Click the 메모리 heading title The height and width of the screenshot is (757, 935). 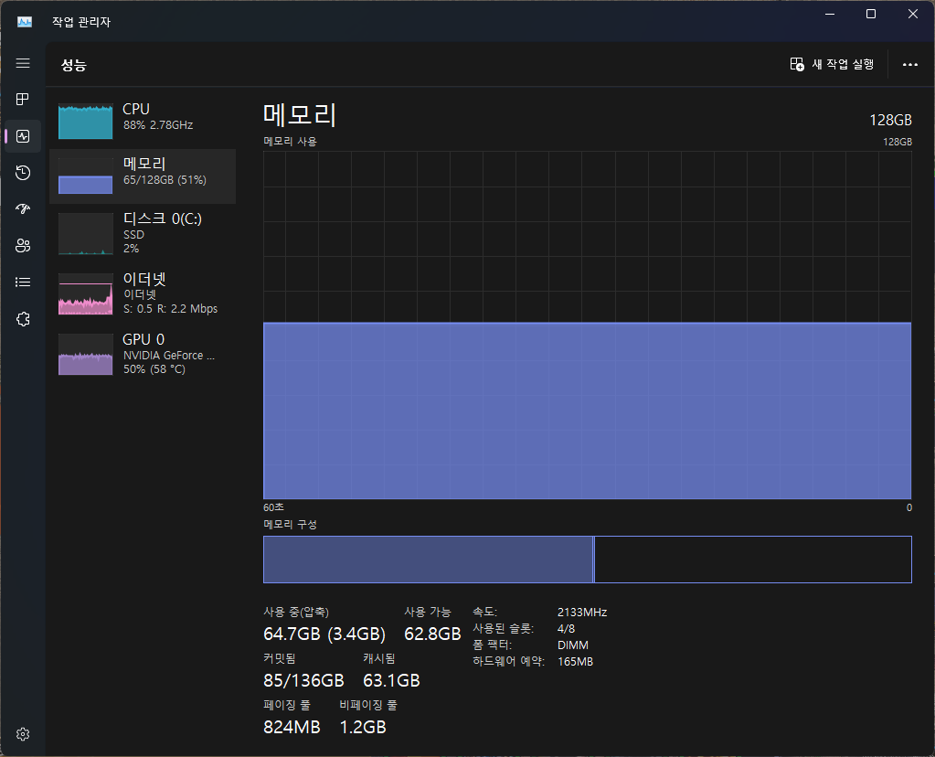click(300, 114)
